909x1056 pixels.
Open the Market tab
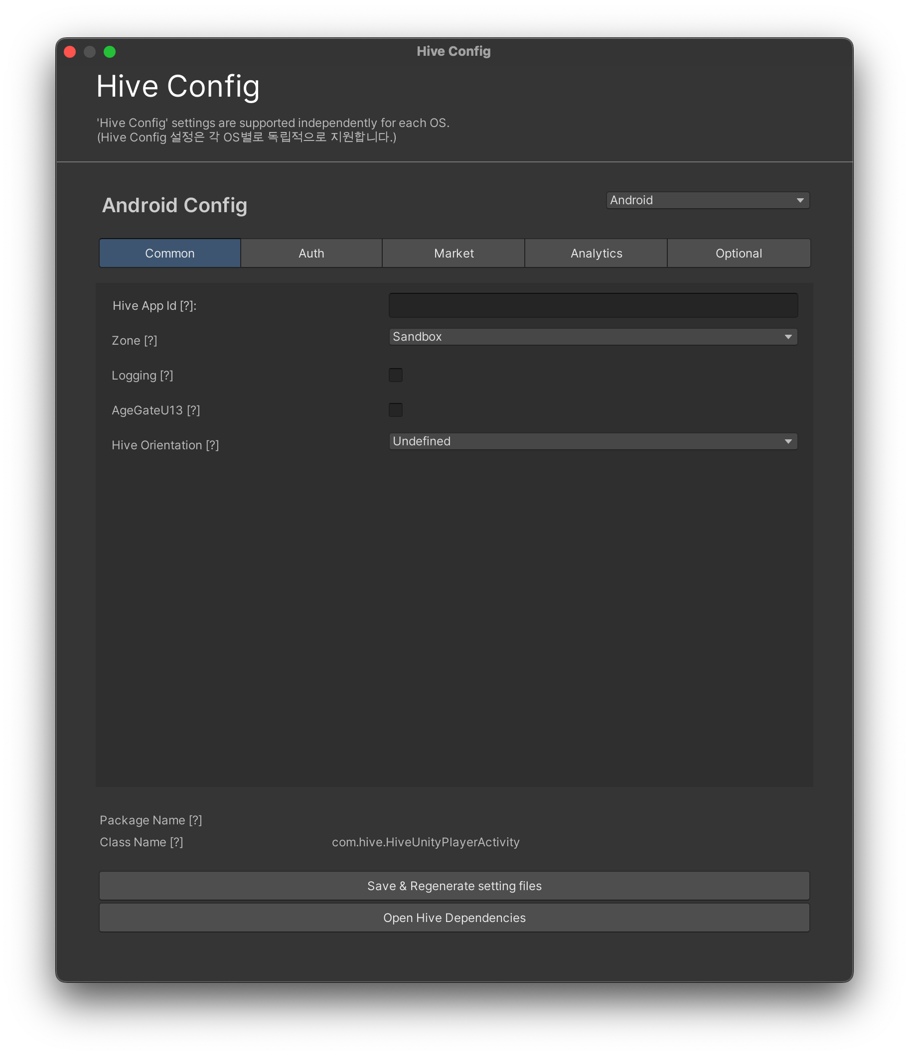(x=453, y=254)
